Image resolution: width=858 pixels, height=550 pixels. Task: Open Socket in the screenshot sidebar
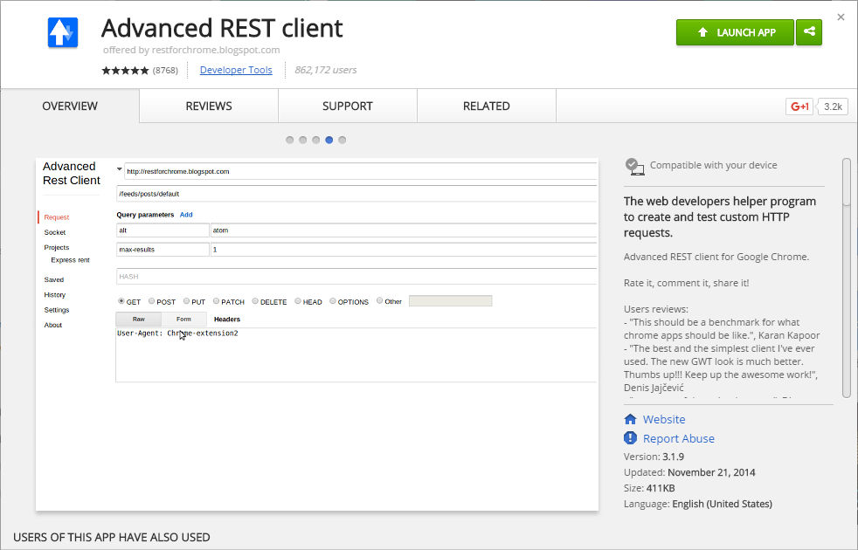point(55,232)
